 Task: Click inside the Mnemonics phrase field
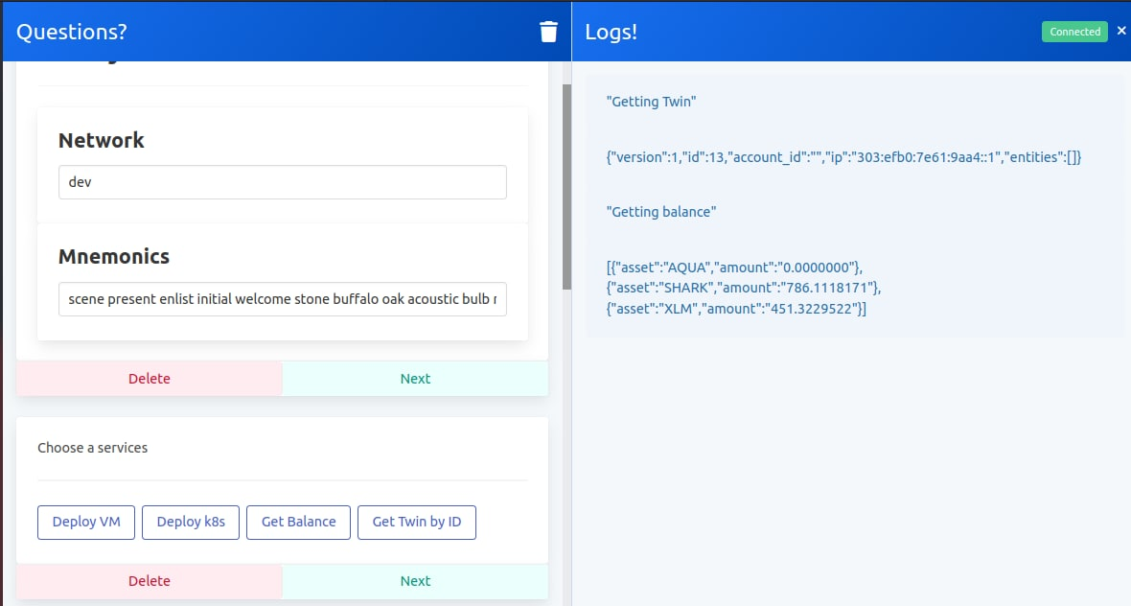pyautogui.click(x=282, y=298)
